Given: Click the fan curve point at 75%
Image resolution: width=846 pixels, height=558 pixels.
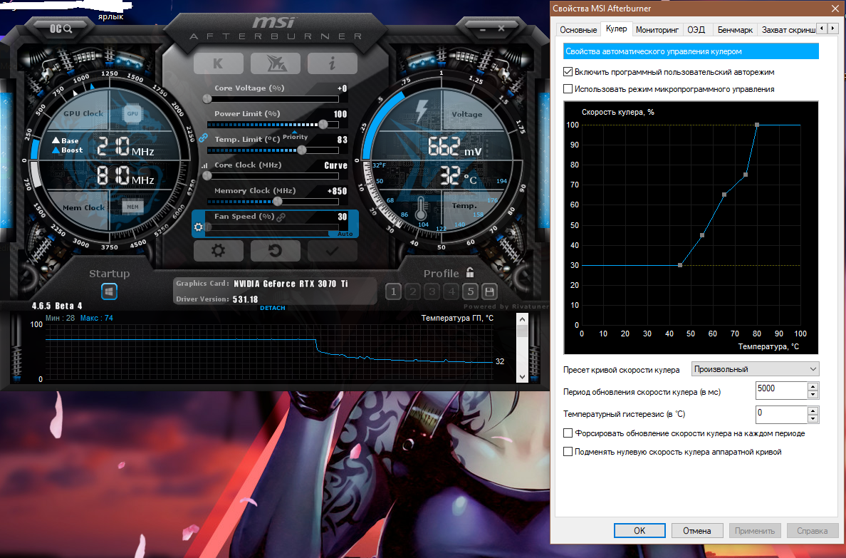Looking at the screenshot, I should [x=746, y=175].
